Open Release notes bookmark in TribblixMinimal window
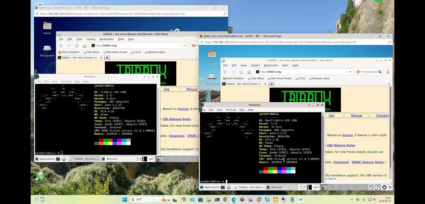The image size is (425, 204). point(154,52)
